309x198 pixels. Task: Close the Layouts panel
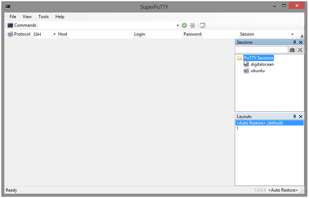tap(300, 117)
